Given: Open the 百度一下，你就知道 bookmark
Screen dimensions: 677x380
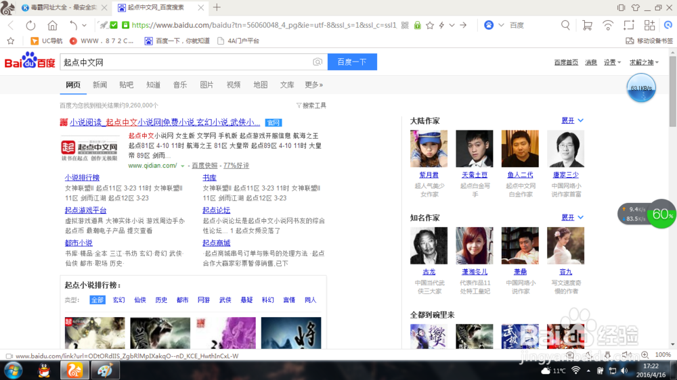Looking at the screenshot, I should point(177,41).
